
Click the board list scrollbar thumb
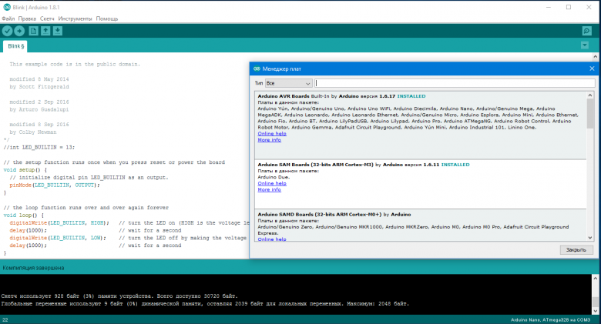click(x=590, y=114)
